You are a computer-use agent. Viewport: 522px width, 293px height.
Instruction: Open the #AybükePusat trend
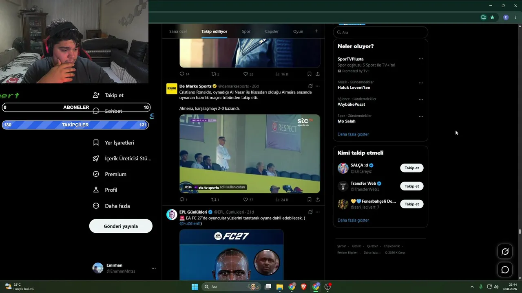351,104
